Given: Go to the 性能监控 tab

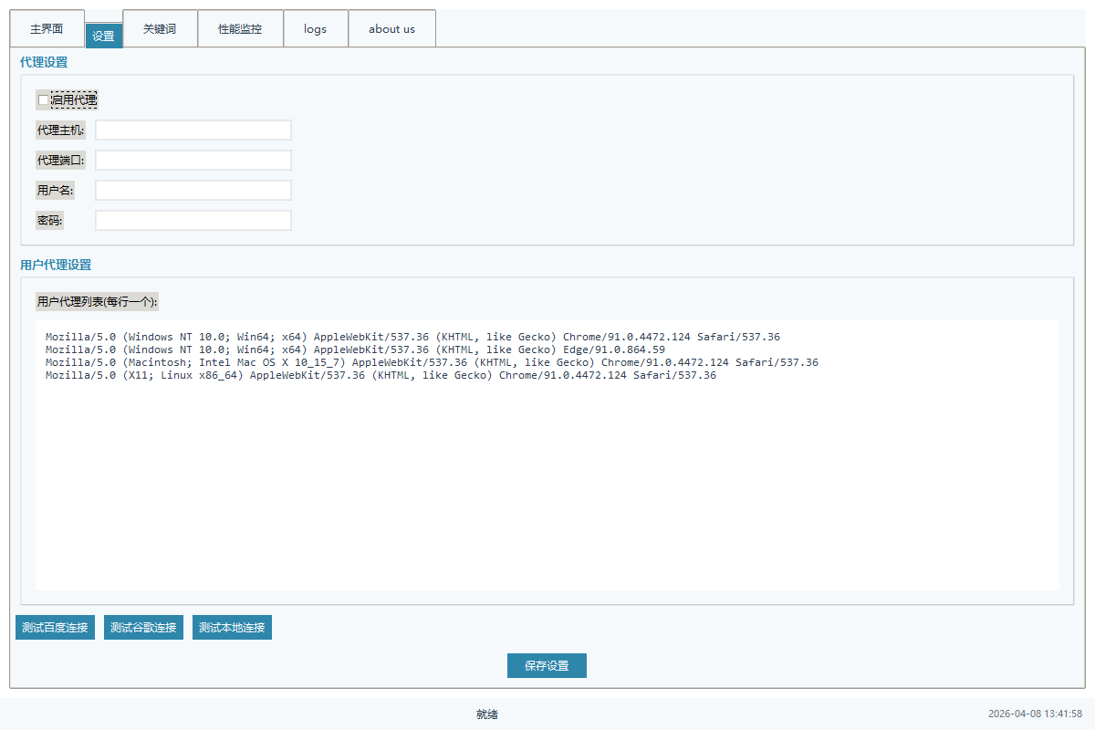Looking at the screenshot, I should [x=240, y=28].
